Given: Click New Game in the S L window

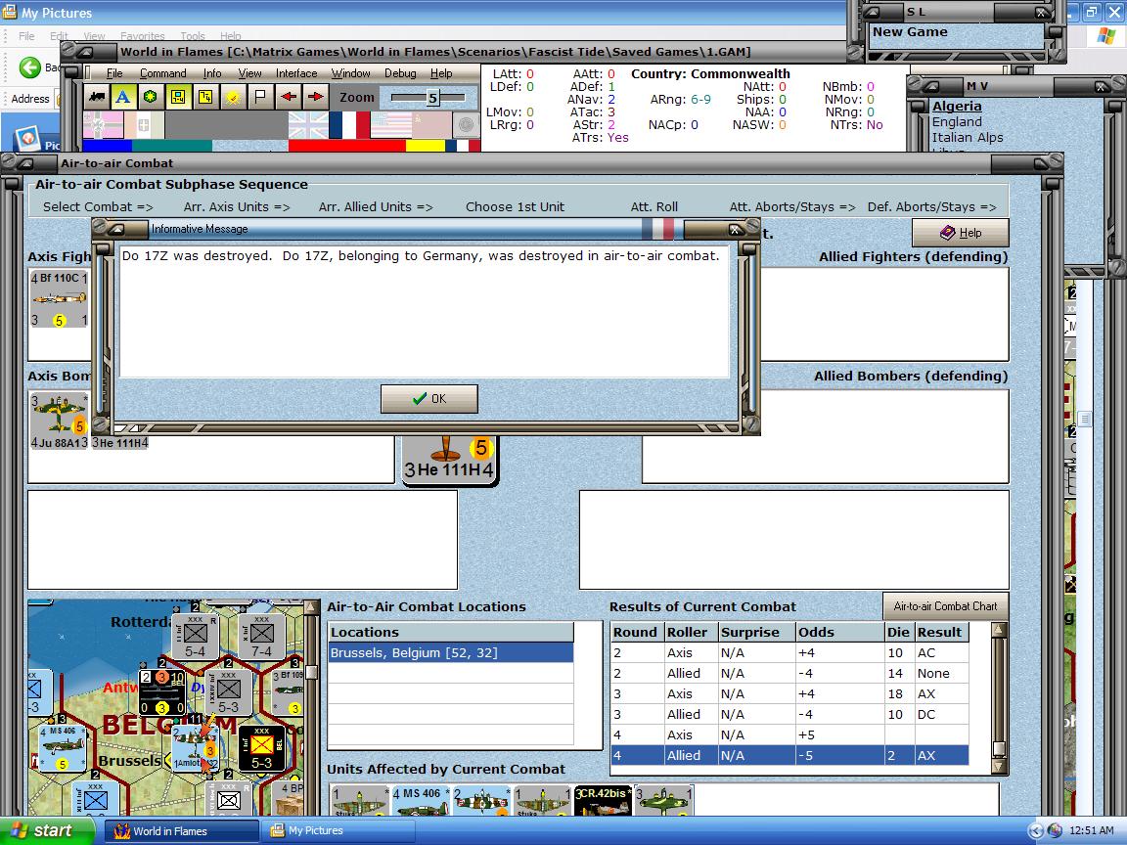Looking at the screenshot, I should point(910,32).
